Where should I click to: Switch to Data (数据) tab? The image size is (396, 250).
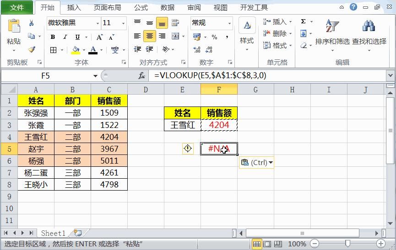pos(168,8)
